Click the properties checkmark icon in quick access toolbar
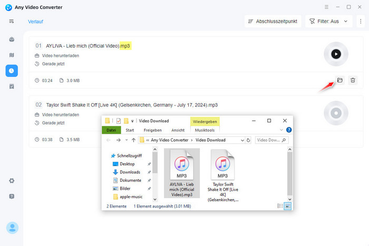Screen dimensions: 369x246 tap(119, 121)
